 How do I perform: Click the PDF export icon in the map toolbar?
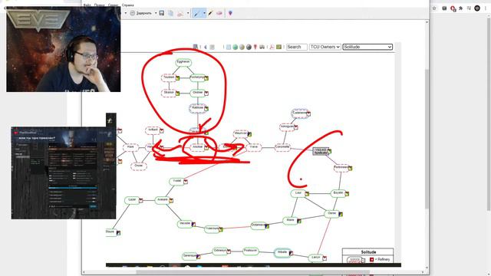point(272,47)
